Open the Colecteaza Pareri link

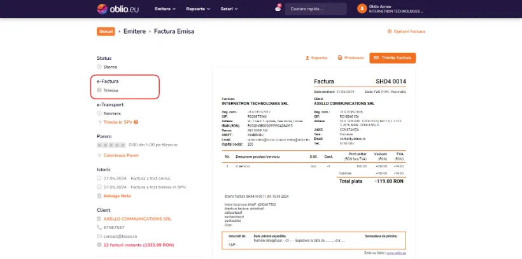(121, 155)
